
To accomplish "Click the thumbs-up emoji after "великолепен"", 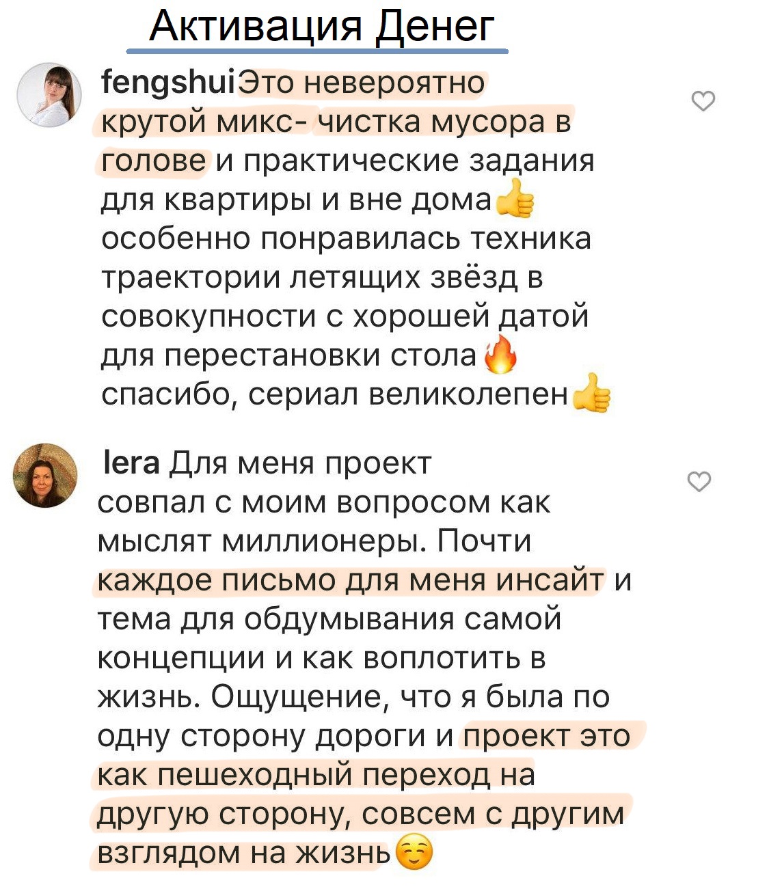I will tap(591, 394).
